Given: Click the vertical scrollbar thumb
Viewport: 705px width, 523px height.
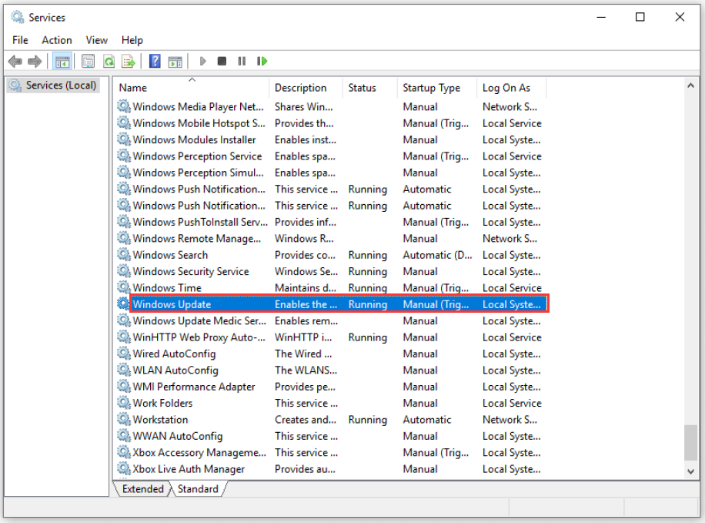Looking at the screenshot, I should pyautogui.click(x=690, y=442).
